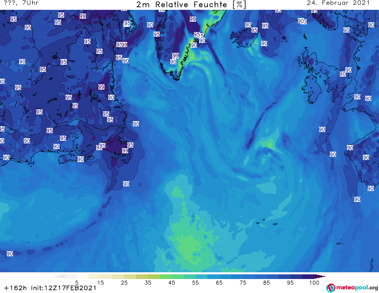
Task: Click the date "24. Februar 2021"
Action: [x=338, y=3]
